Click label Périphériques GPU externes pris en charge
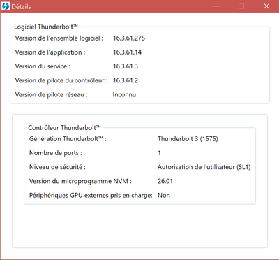The width and height of the screenshot is (279, 260). (x=91, y=196)
